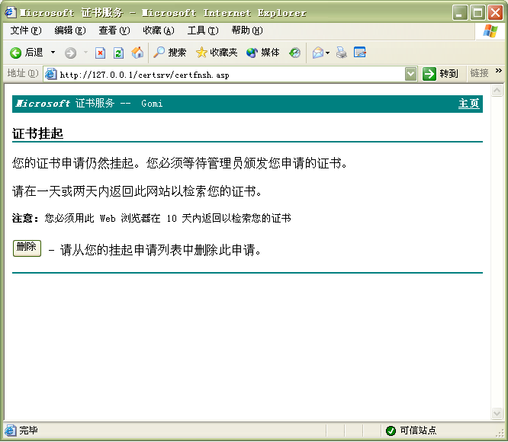Click the Edit page icon
The image size is (508, 442).
[x=359, y=53]
